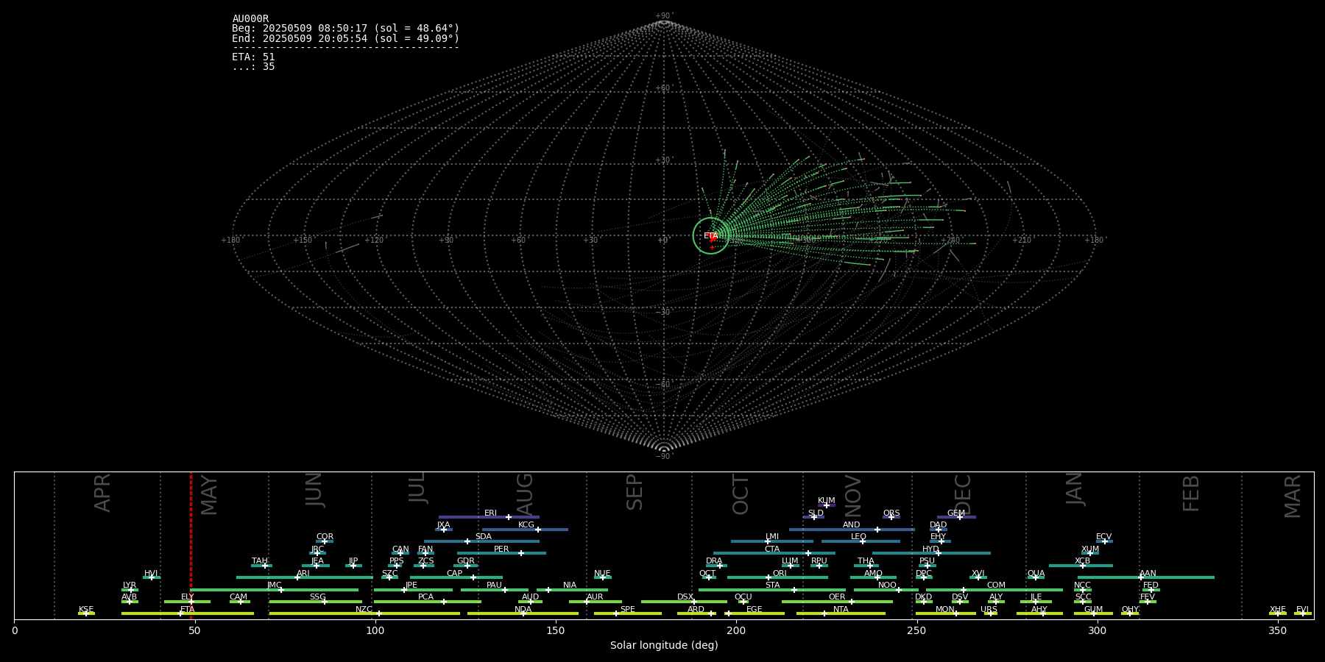1325x662 pixels.
Task: Click the CAP shower label
Action: [455, 573]
